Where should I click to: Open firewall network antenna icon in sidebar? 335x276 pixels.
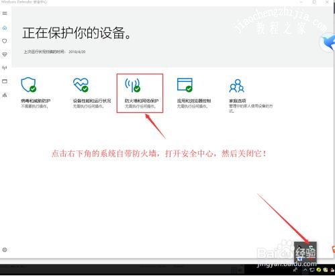(x=5, y=68)
